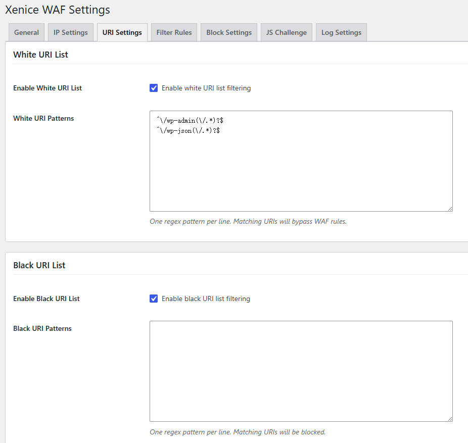Click the Enable white URI list filtering label

point(206,88)
